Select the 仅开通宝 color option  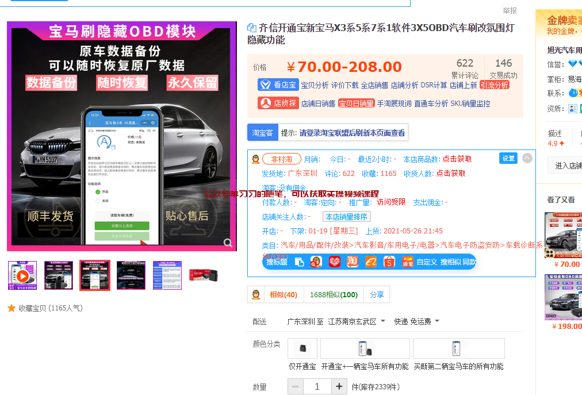pos(302,348)
